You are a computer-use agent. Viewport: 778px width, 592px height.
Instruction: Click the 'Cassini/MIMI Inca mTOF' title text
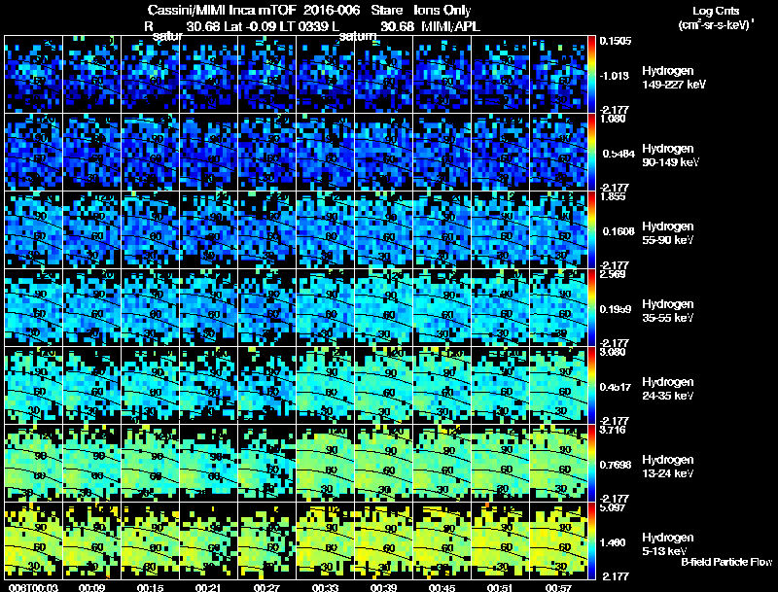click(222, 11)
